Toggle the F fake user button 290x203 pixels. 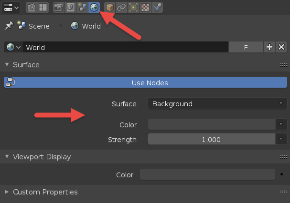coord(246,47)
